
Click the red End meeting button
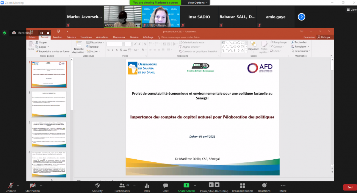[350, 187]
